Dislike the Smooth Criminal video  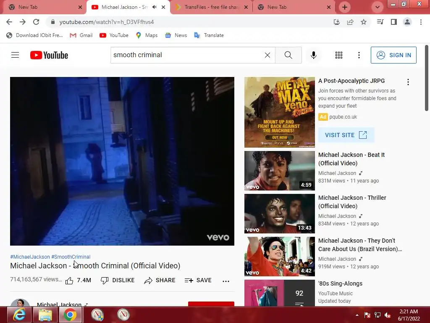pos(118,281)
